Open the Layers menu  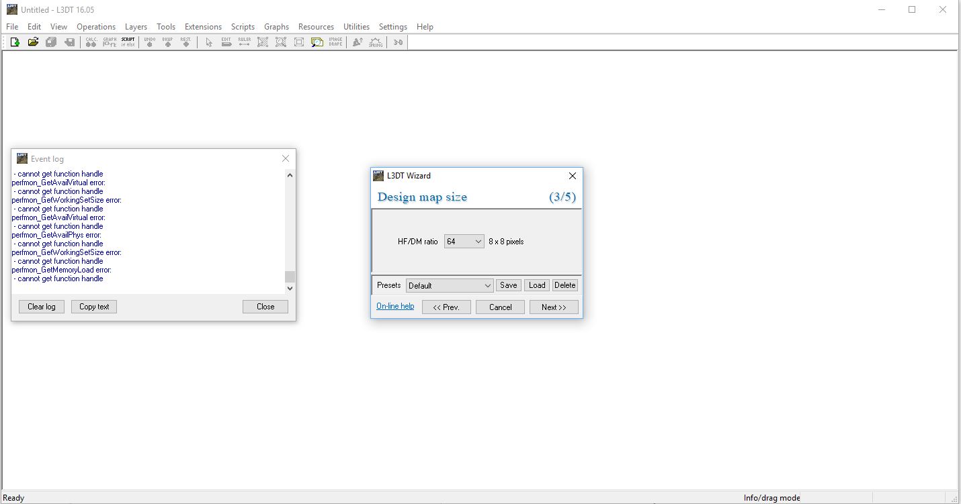pyautogui.click(x=136, y=27)
